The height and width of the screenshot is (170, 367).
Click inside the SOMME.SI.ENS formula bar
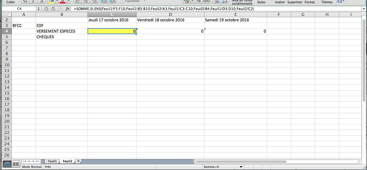tap(217, 9)
